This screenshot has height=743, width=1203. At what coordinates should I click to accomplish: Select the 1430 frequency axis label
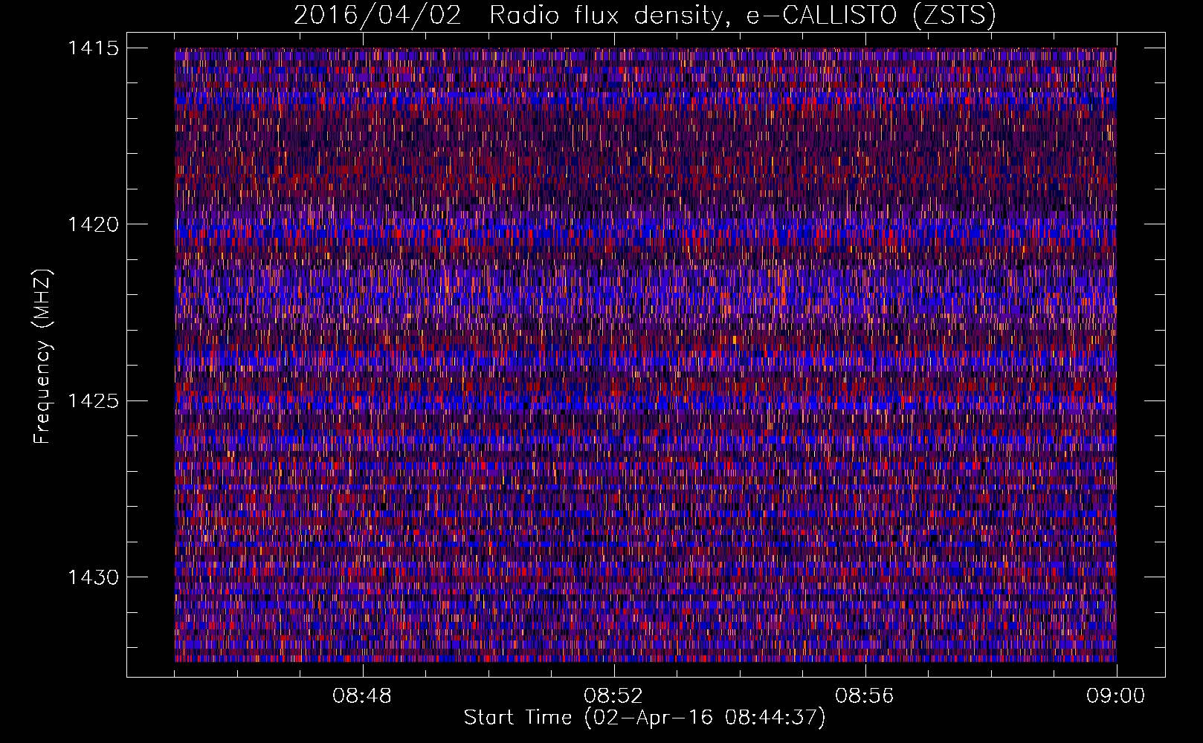[x=93, y=577]
